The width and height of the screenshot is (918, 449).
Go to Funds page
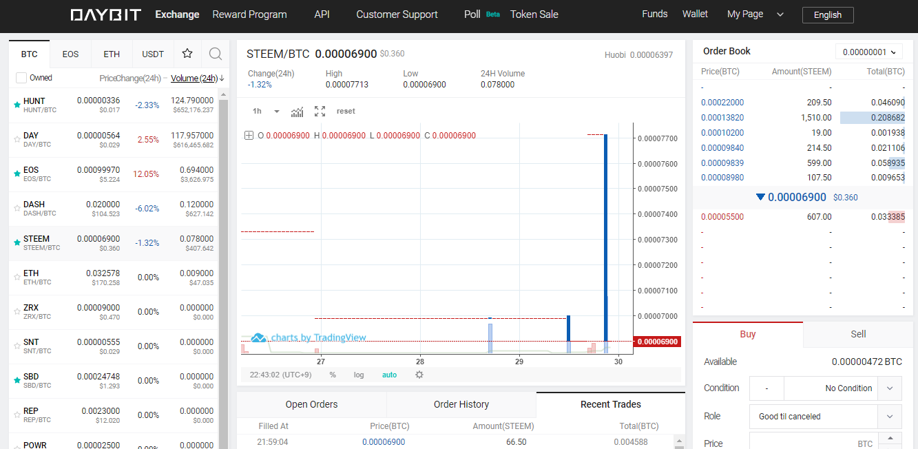654,14
